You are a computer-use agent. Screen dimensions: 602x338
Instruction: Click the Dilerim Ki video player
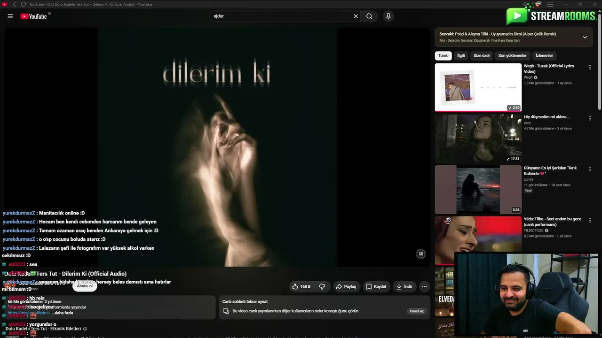coord(217,147)
